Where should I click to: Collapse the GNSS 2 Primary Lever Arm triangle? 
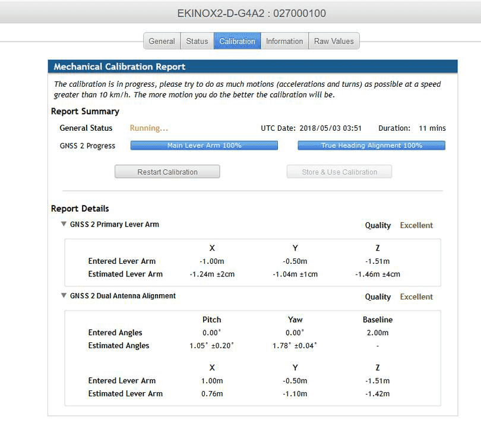(x=64, y=225)
